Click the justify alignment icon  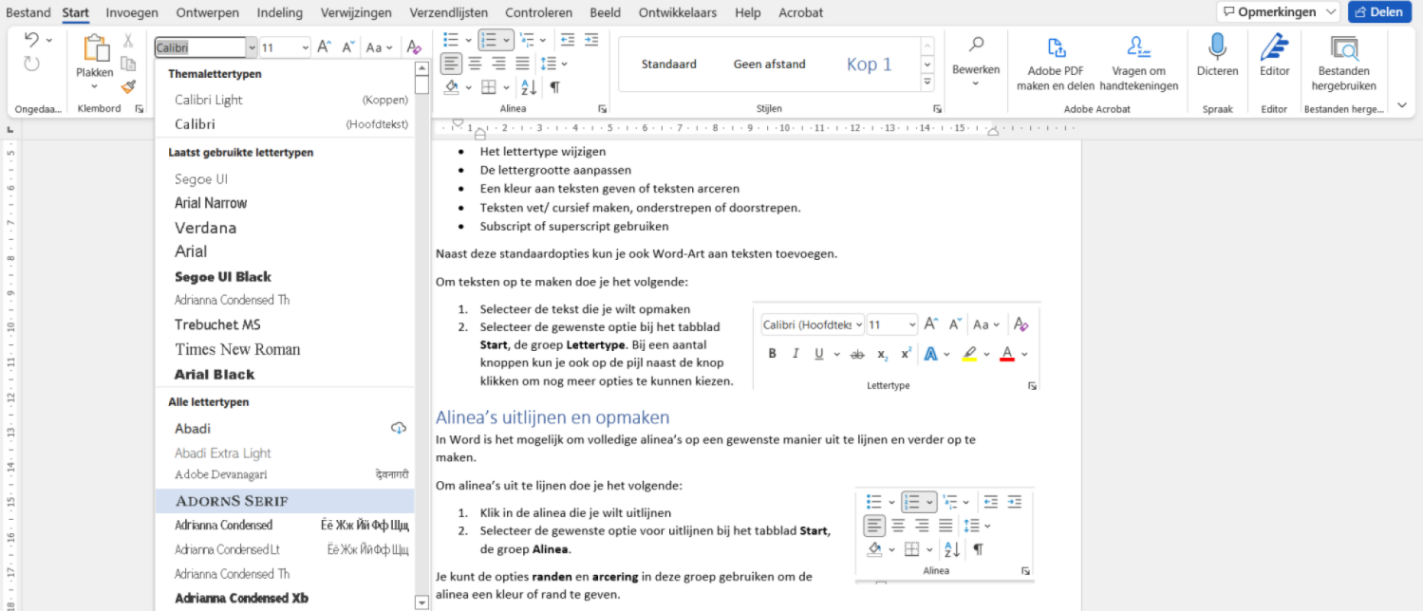(523, 63)
